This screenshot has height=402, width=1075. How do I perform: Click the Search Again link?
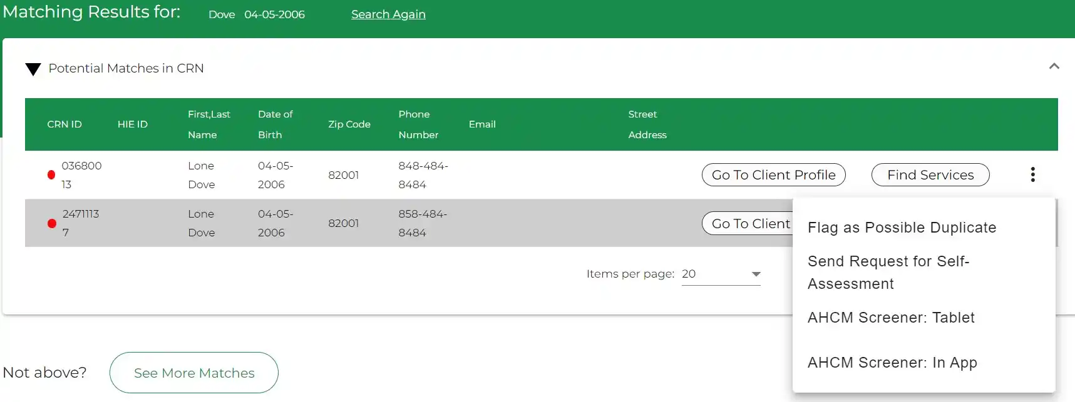tap(388, 14)
